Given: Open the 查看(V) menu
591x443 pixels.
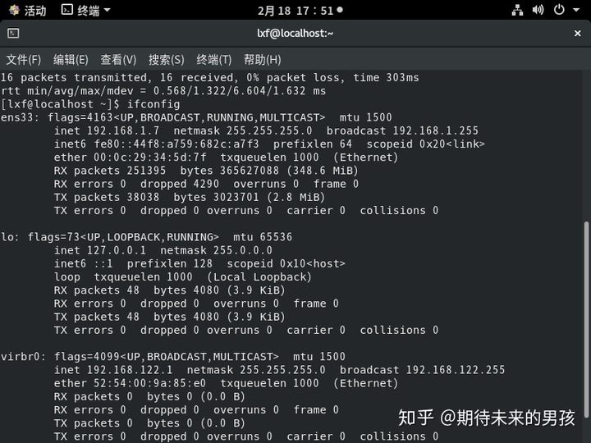Looking at the screenshot, I should coord(118,60).
